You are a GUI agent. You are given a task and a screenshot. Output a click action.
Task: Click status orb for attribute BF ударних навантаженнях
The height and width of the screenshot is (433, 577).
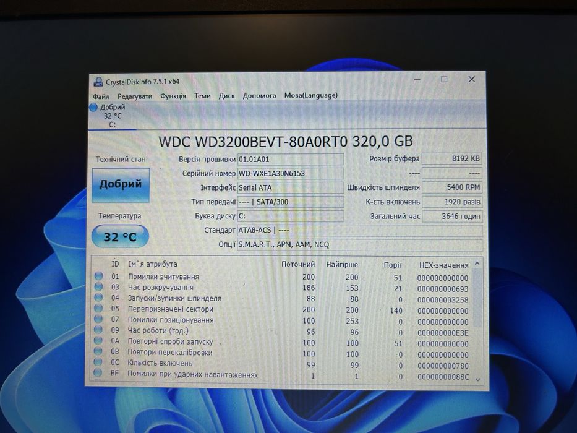98,373
